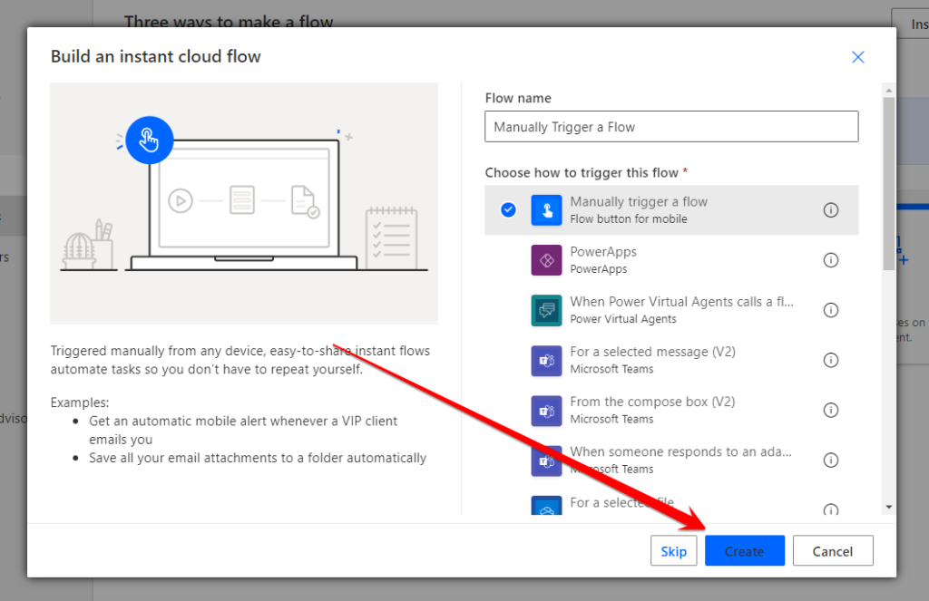This screenshot has height=601, width=929.
Task: Choose When Power Virtual Agents calls a flow
Action: (671, 310)
